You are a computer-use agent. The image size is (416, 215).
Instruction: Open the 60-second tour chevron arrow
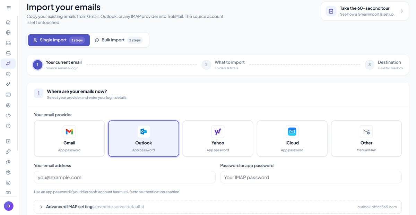[x=402, y=11]
